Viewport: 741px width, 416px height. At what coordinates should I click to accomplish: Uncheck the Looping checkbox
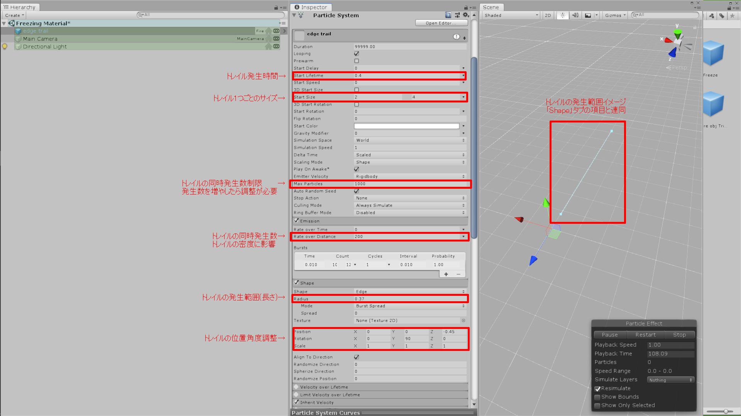point(357,54)
